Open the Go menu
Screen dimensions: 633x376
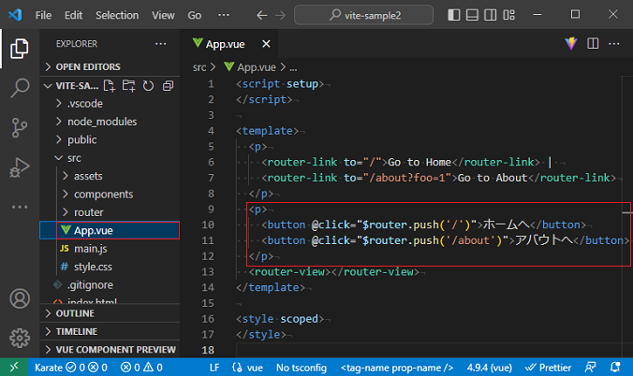(x=194, y=15)
